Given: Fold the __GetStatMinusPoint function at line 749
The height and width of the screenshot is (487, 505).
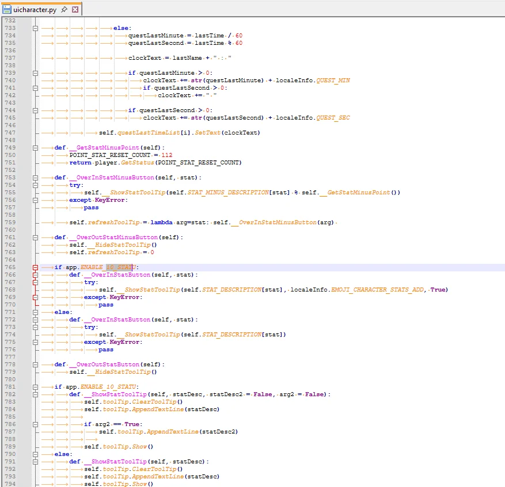Looking at the screenshot, I should tap(36, 148).
